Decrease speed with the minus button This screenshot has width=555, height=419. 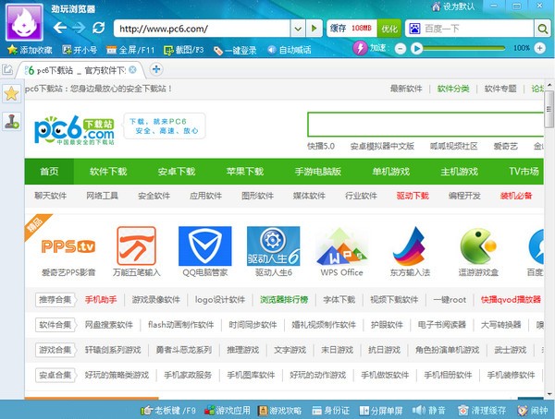(400, 48)
